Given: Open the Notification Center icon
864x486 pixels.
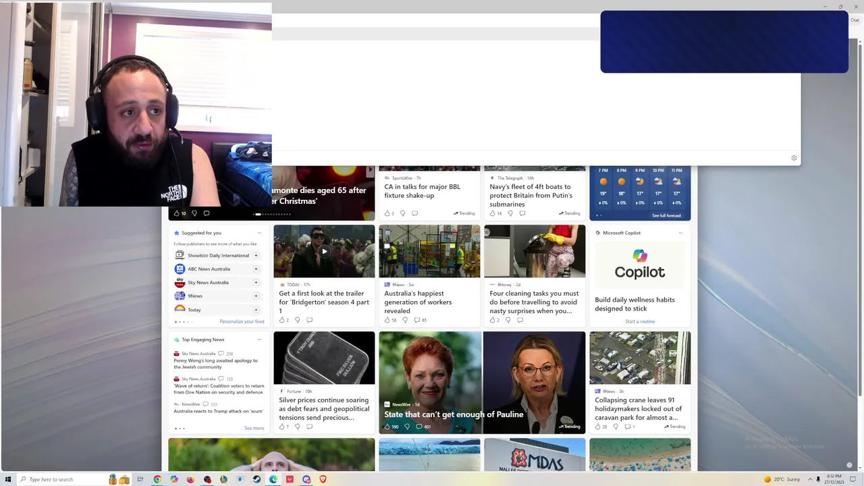Looking at the screenshot, I should coord(853,479).
